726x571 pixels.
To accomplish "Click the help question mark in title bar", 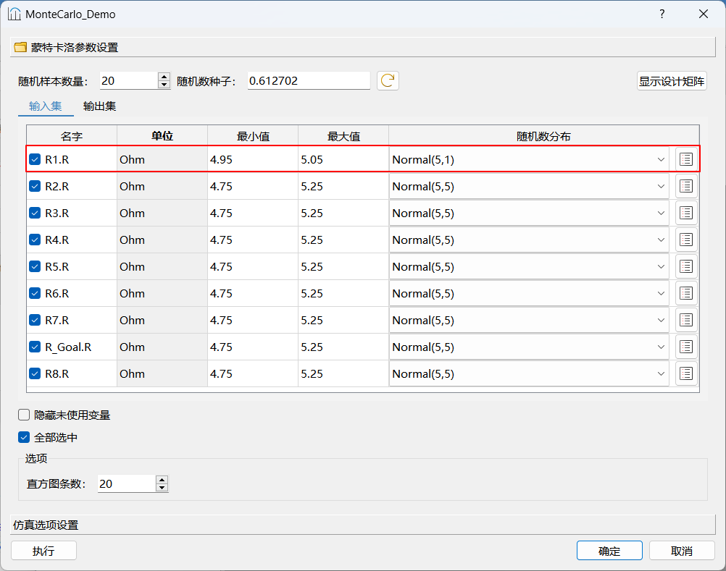I will [662, 14].
